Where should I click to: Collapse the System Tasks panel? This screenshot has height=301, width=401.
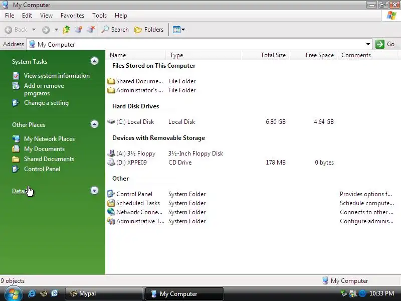[94, 61]
